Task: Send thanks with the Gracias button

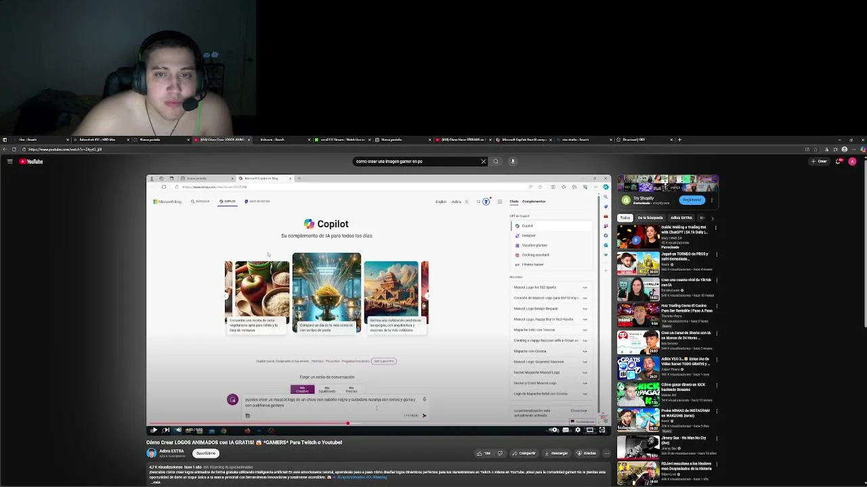Action: (x=587, y=453)
